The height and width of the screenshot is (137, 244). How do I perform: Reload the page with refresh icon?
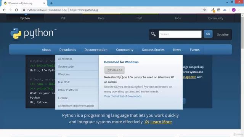[16, 10]
